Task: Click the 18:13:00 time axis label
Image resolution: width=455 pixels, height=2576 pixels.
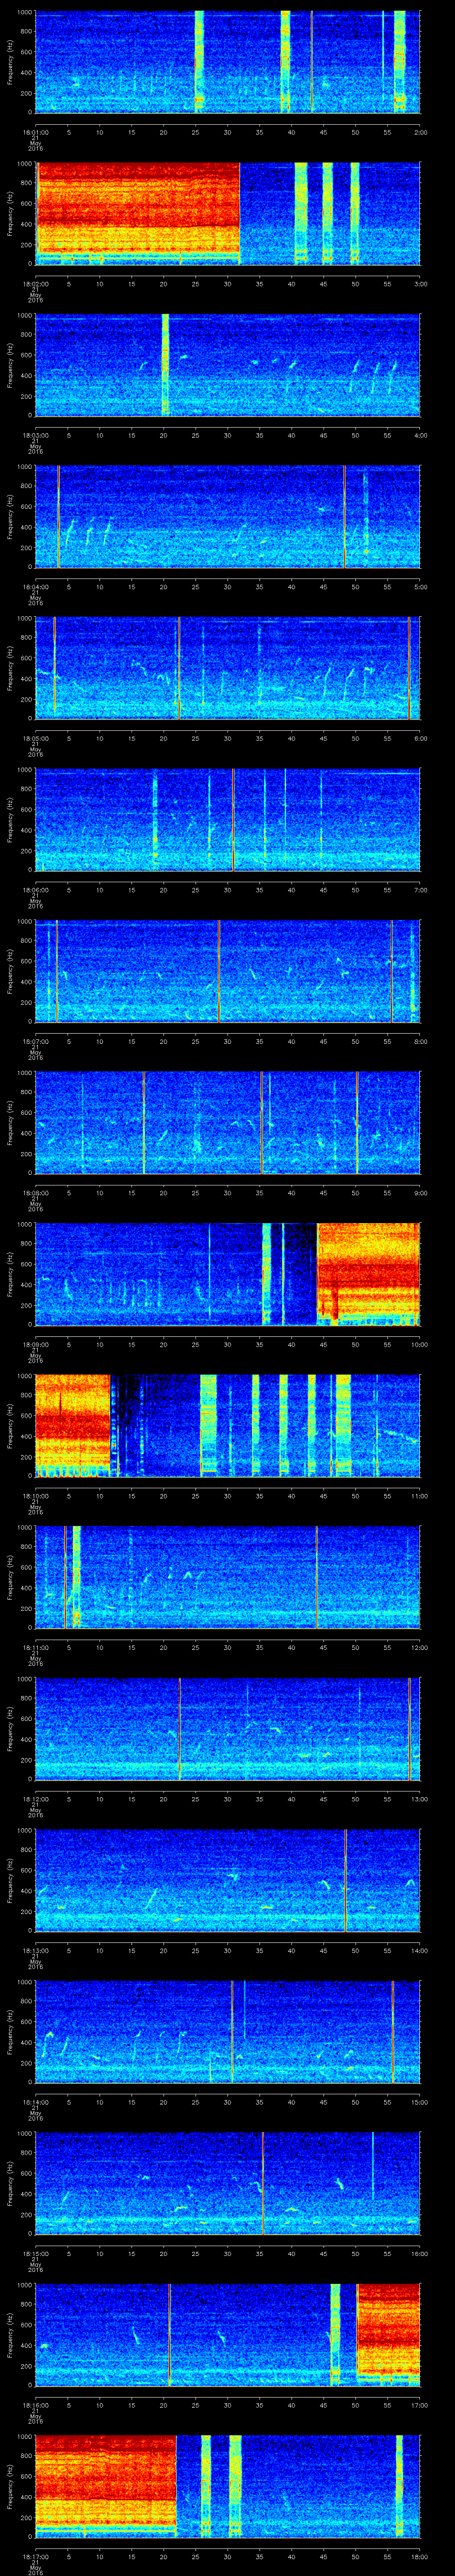Action: click(x=36, y=1950)
